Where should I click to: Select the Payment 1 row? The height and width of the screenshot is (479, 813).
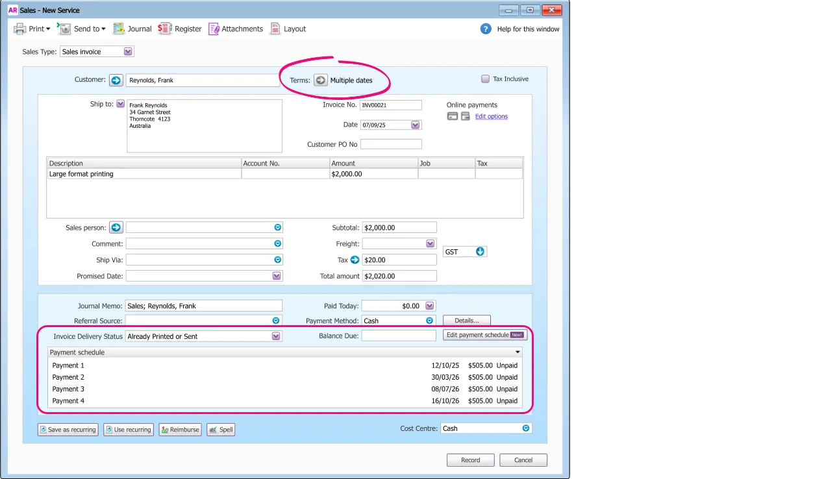(x=285, y=365)
